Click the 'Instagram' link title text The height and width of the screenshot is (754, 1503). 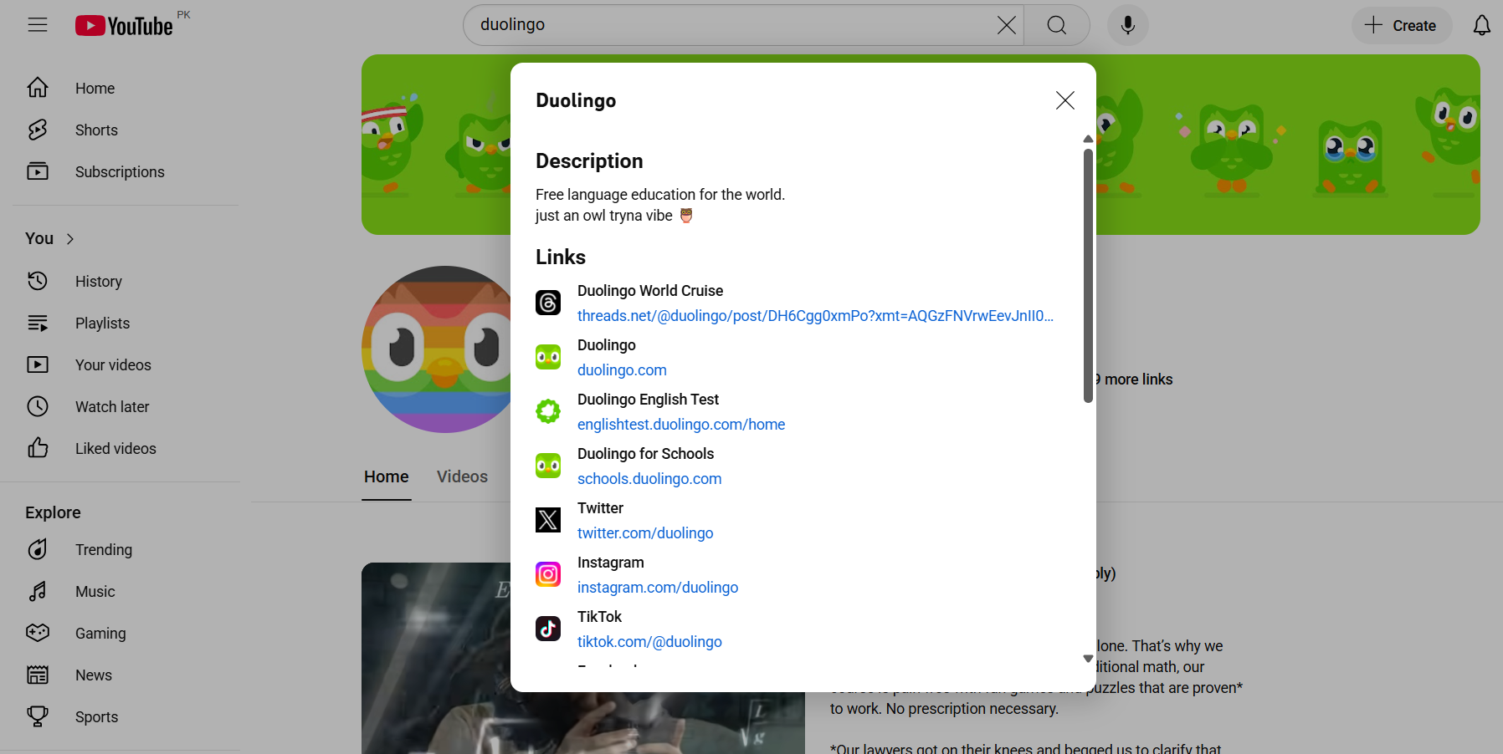click(x=611, y=563)
